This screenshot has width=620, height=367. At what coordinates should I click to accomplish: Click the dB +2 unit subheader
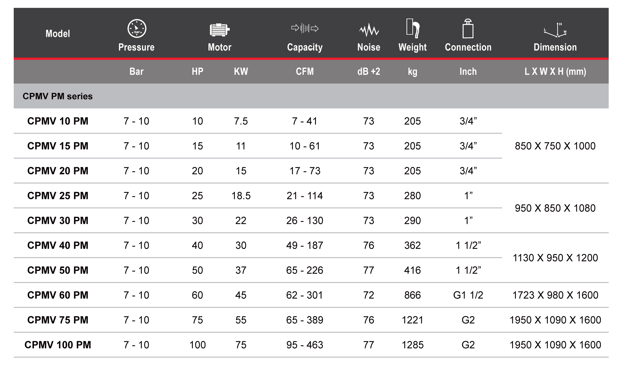(x=369, y=72)
